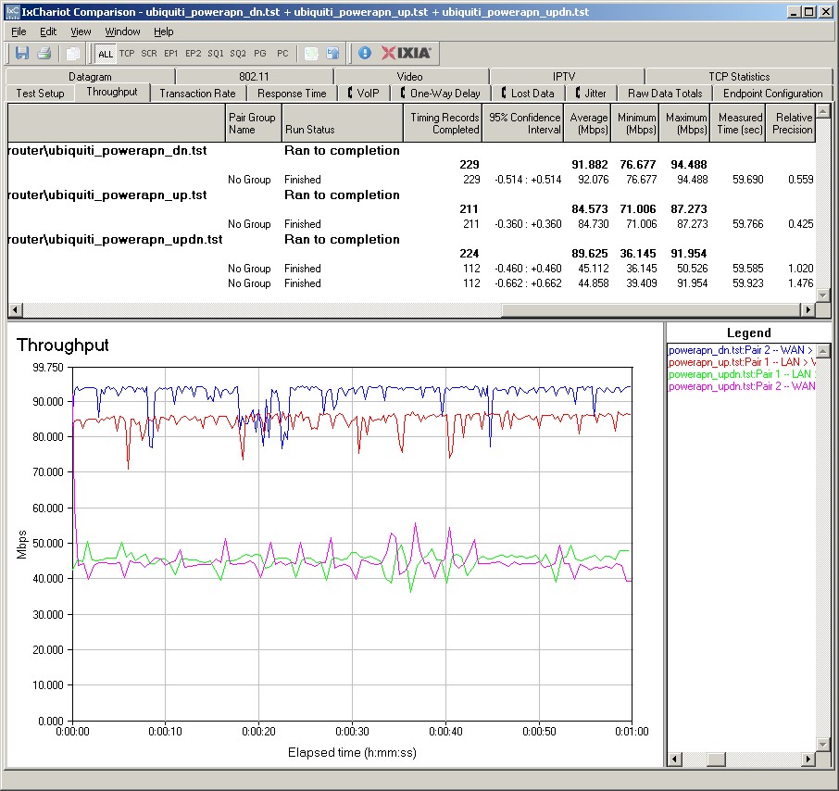Switch to the Lost Data tab

(528, 94)
